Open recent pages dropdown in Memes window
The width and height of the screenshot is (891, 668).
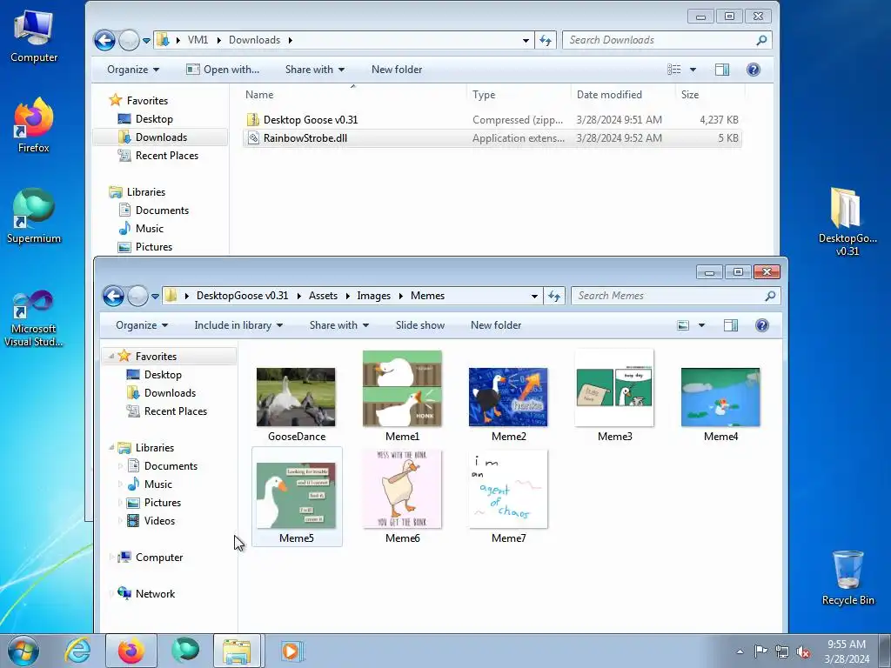155,296
